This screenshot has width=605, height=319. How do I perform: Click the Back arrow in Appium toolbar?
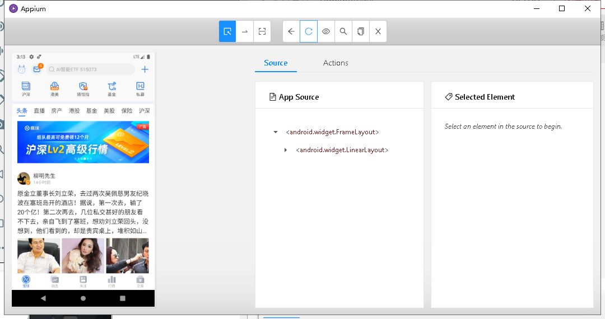point(291,31)
